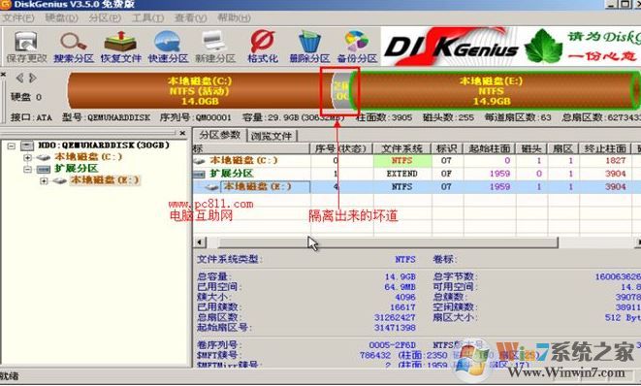Switch to Browse Files (浏览文件) tab
641x386 pixels.
click(272, 136)
